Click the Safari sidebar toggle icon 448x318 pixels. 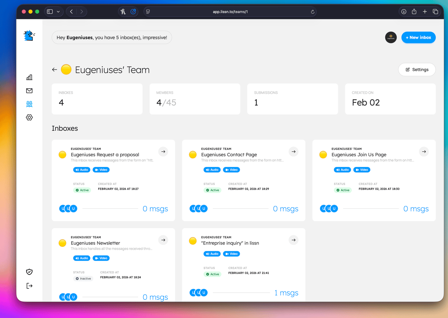[x=50, y=12]
